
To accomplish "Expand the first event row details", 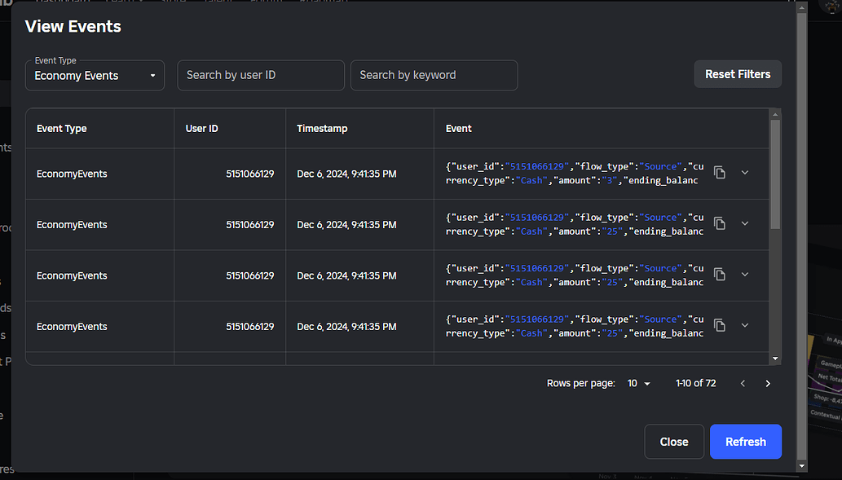I will pyautogui.click(x=745, y=173).
